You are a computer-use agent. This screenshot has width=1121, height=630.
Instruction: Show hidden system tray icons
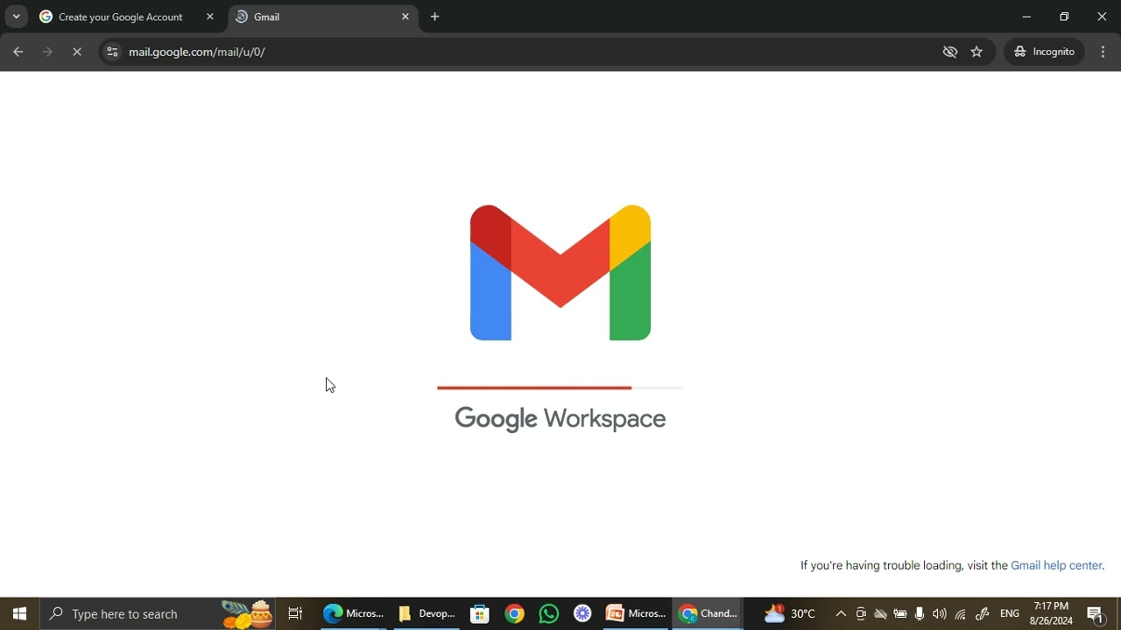point(841,613)
